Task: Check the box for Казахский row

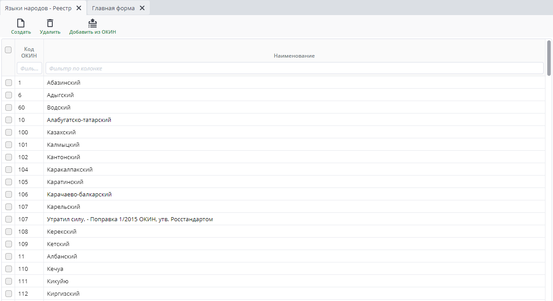Action: (x=8, y=132)
